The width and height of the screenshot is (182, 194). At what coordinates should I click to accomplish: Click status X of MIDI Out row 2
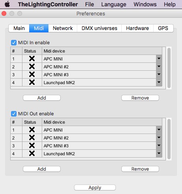coord(32,137)
